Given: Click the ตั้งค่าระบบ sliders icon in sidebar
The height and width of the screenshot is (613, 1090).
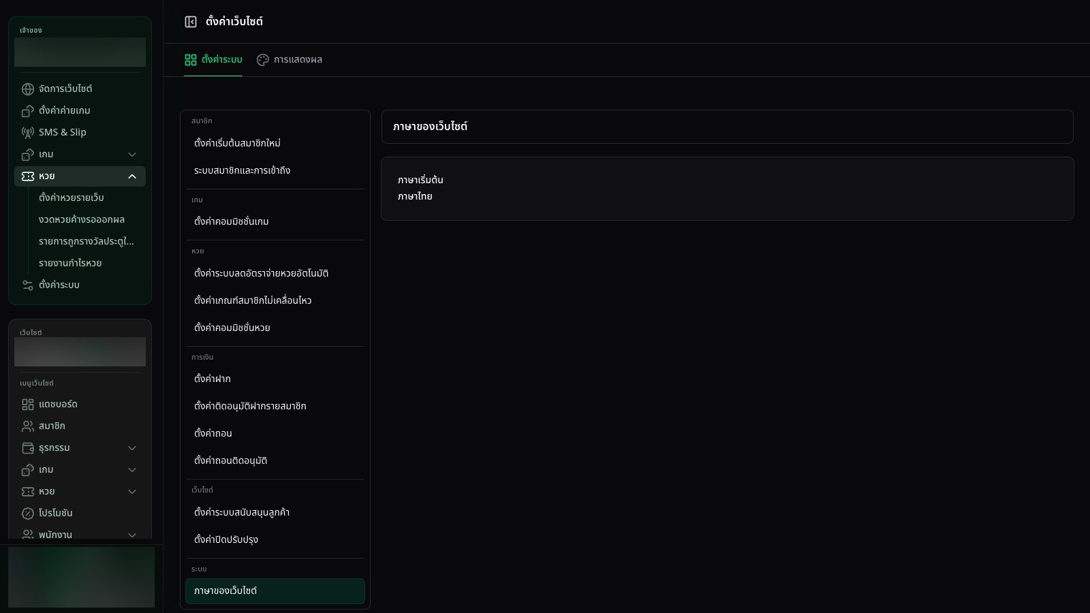Looking at the screenshot, I should pyautogui.click(x=28, y=285).
